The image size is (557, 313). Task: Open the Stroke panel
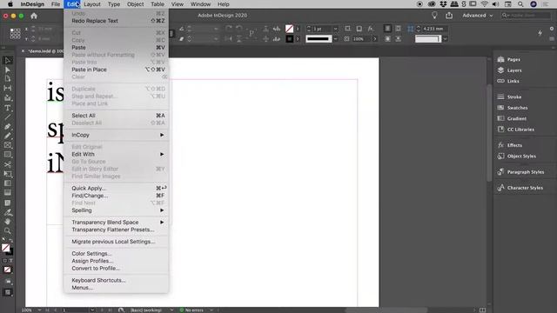tap(509, 97)
